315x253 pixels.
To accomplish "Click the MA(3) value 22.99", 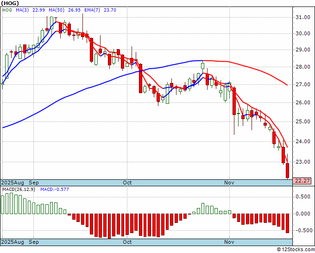I will (x=38, y=10).
